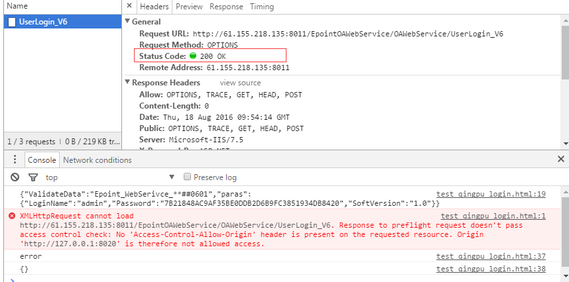The image size is (569, 282).
Task: Open the drawer three-dot menu
Action: click(x=15, y=160)
